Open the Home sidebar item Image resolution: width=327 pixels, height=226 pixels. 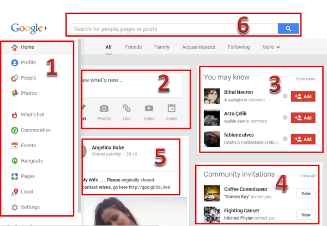[38, 47]
